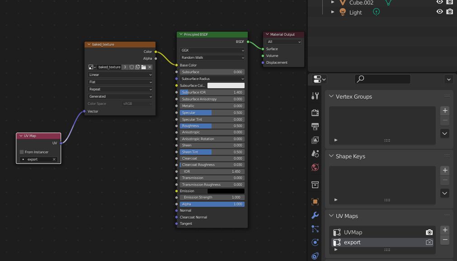Click the properties search field
The width and height of the screenshot is (457, 261).
pos(382,79)
